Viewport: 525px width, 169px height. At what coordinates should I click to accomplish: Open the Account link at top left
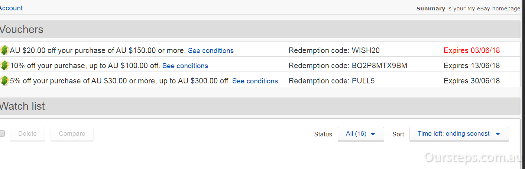(x=11, y=8)
